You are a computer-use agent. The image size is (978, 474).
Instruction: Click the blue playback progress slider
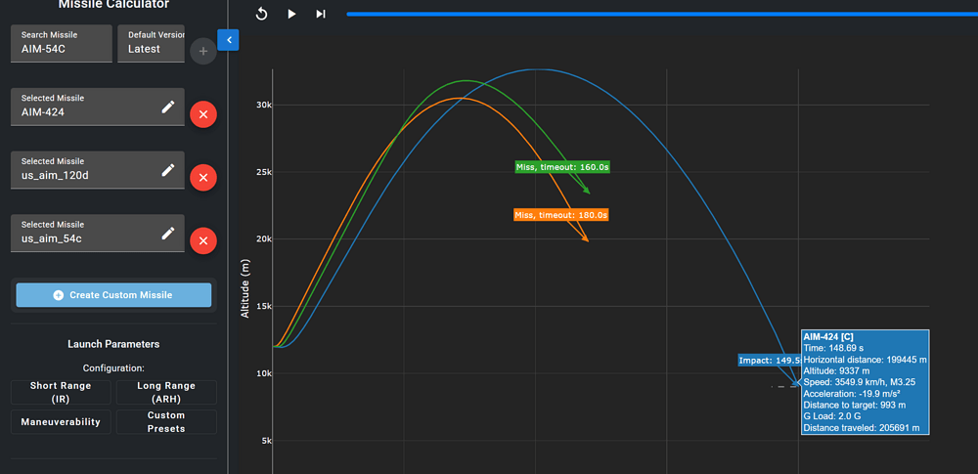pyautogui.click(x=662, y=14)
